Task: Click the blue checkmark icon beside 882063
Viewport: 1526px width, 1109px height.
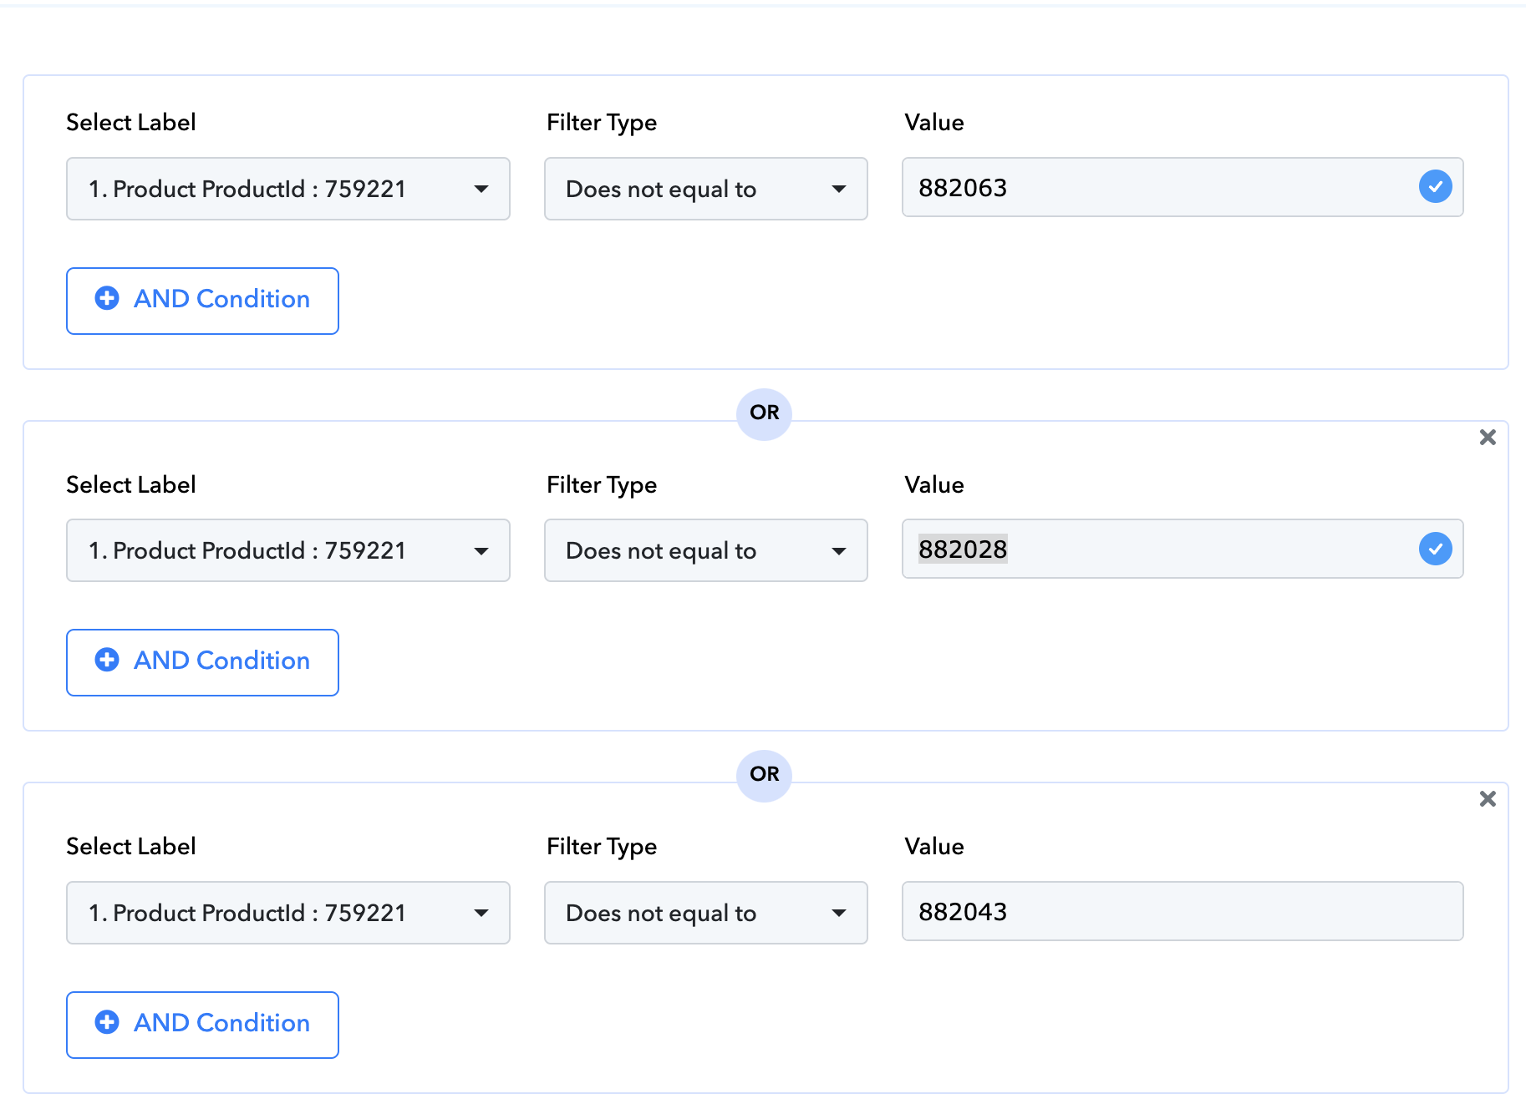Action: point(1435,186)
